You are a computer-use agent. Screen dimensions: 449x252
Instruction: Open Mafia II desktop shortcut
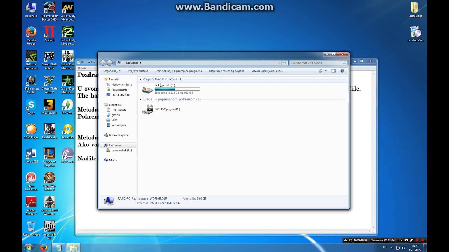click(49, 34)
